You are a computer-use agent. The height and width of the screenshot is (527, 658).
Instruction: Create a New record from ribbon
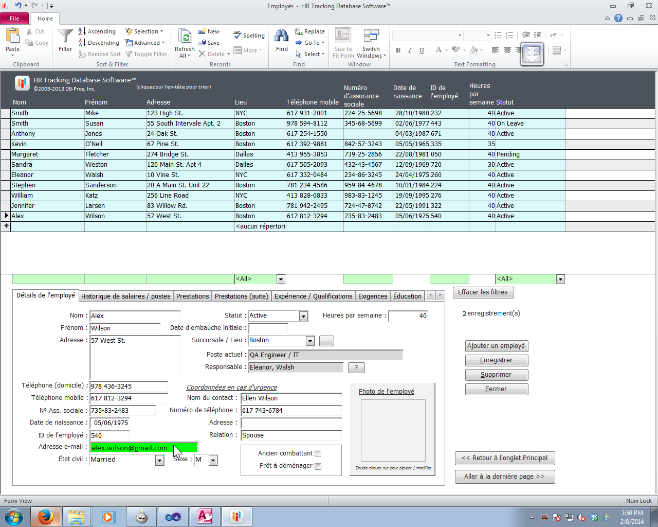tap(209, 31)
